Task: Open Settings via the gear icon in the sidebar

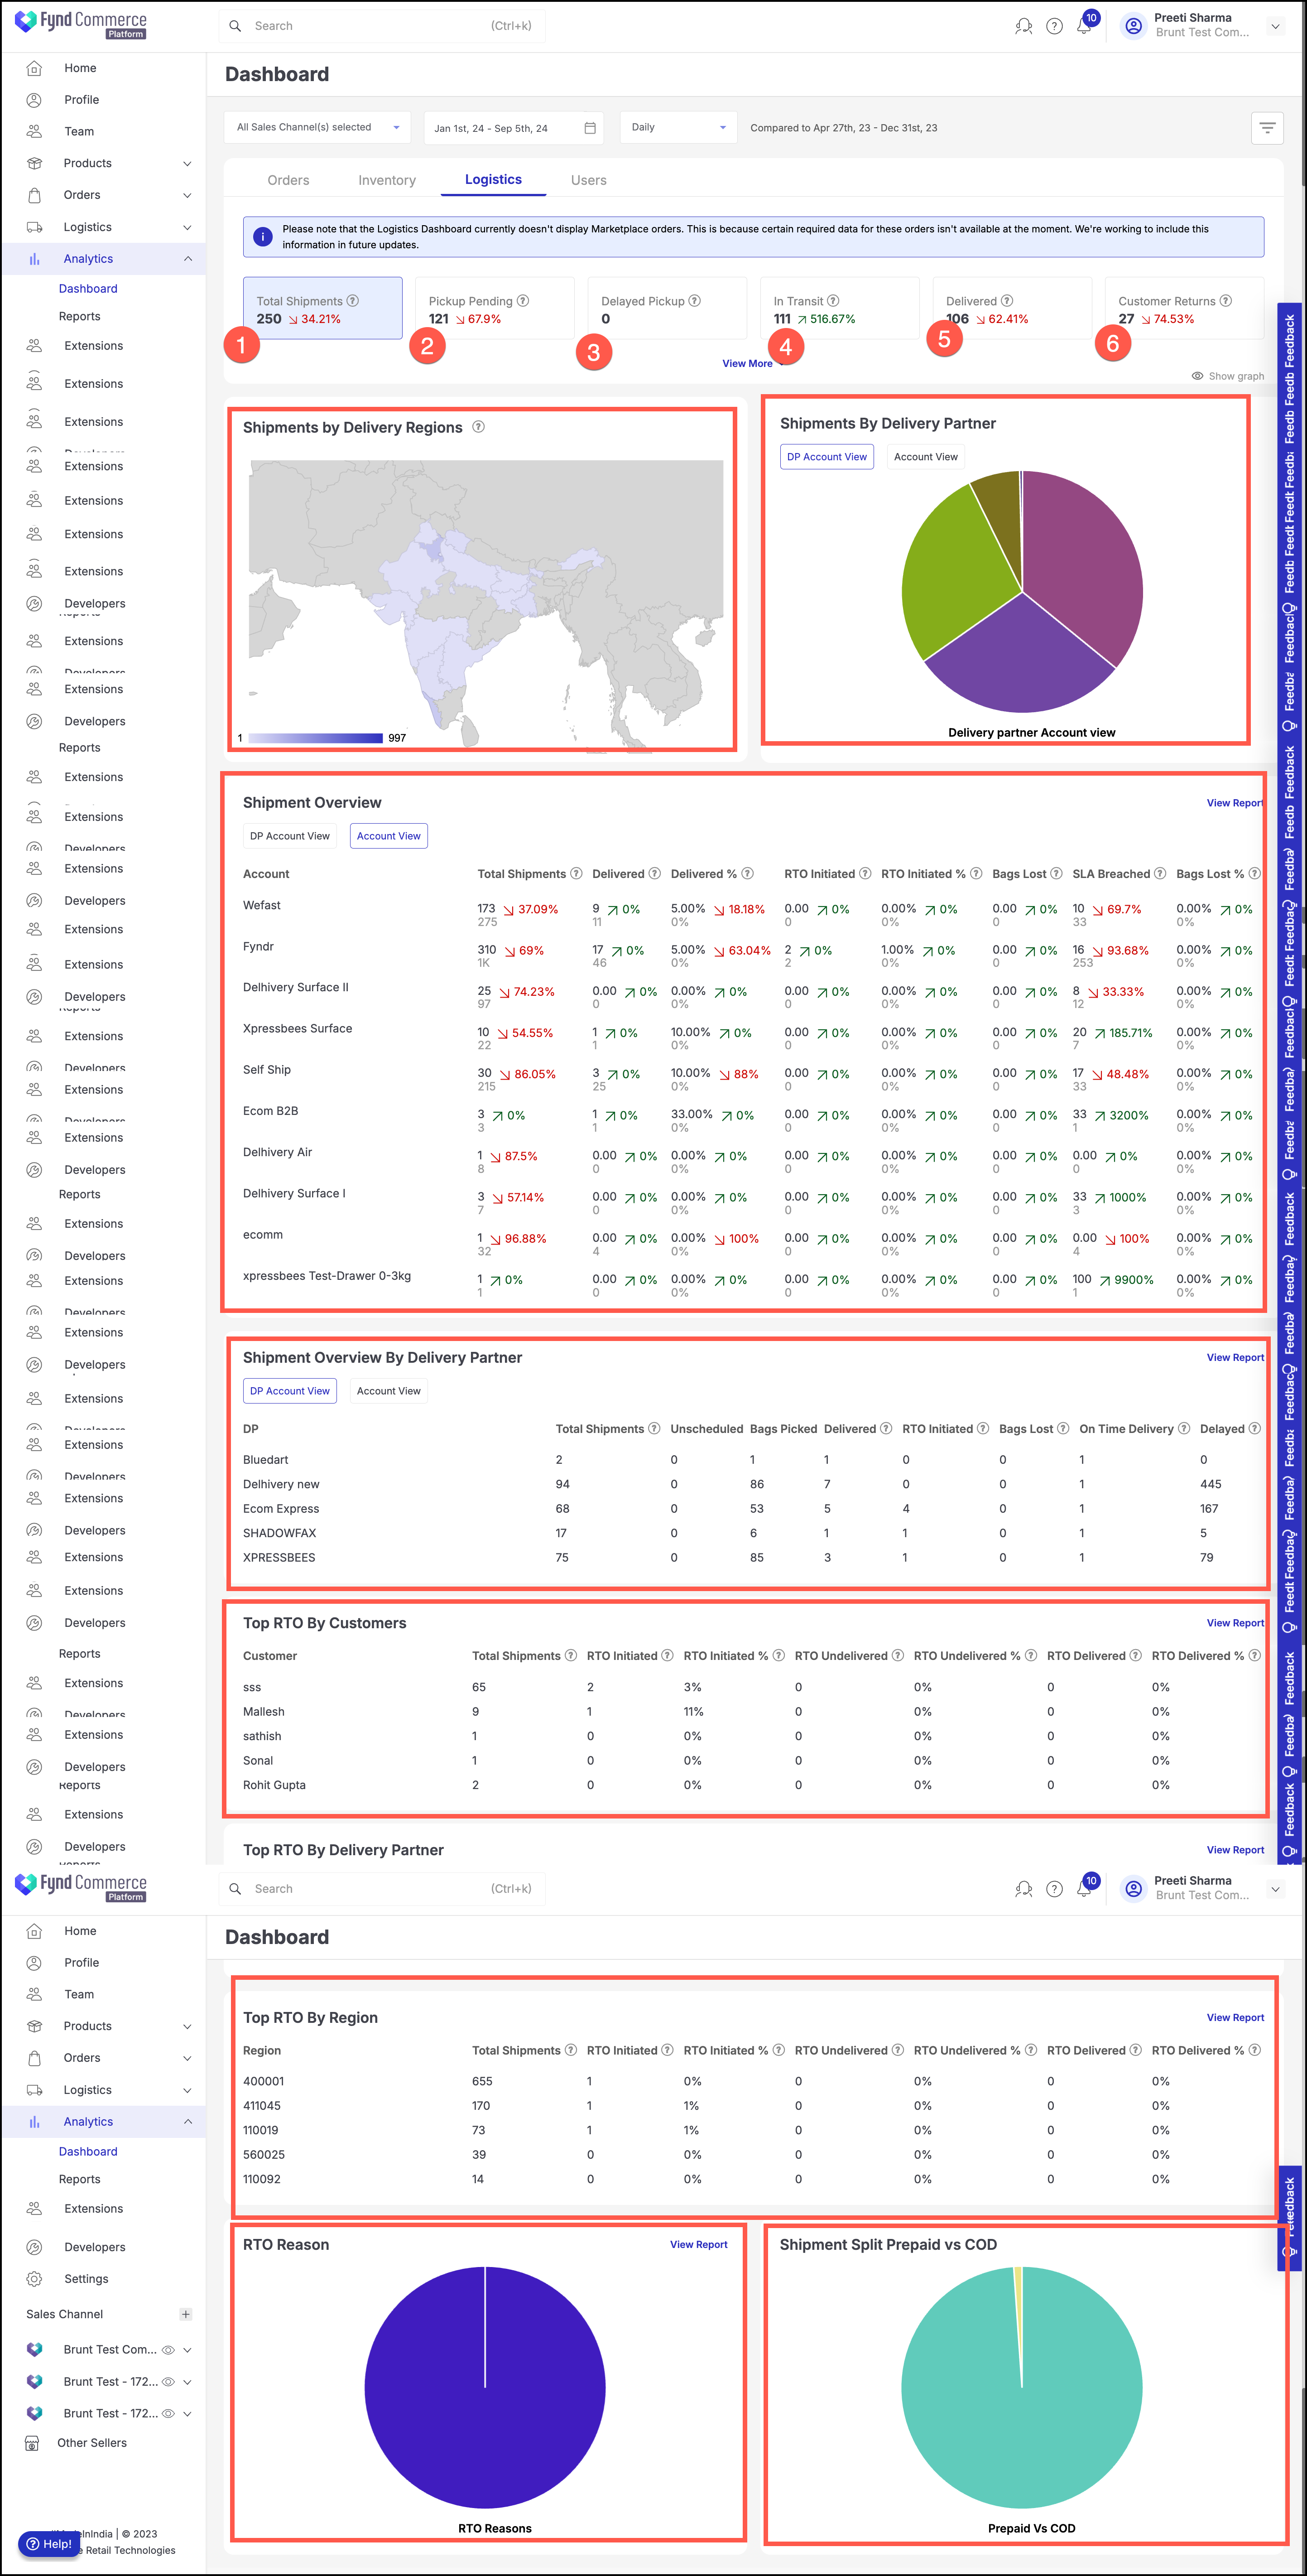Action: pyautogui.click(x=34, y=2279)
